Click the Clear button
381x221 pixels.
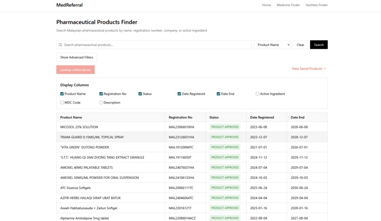tap(300, 45)
